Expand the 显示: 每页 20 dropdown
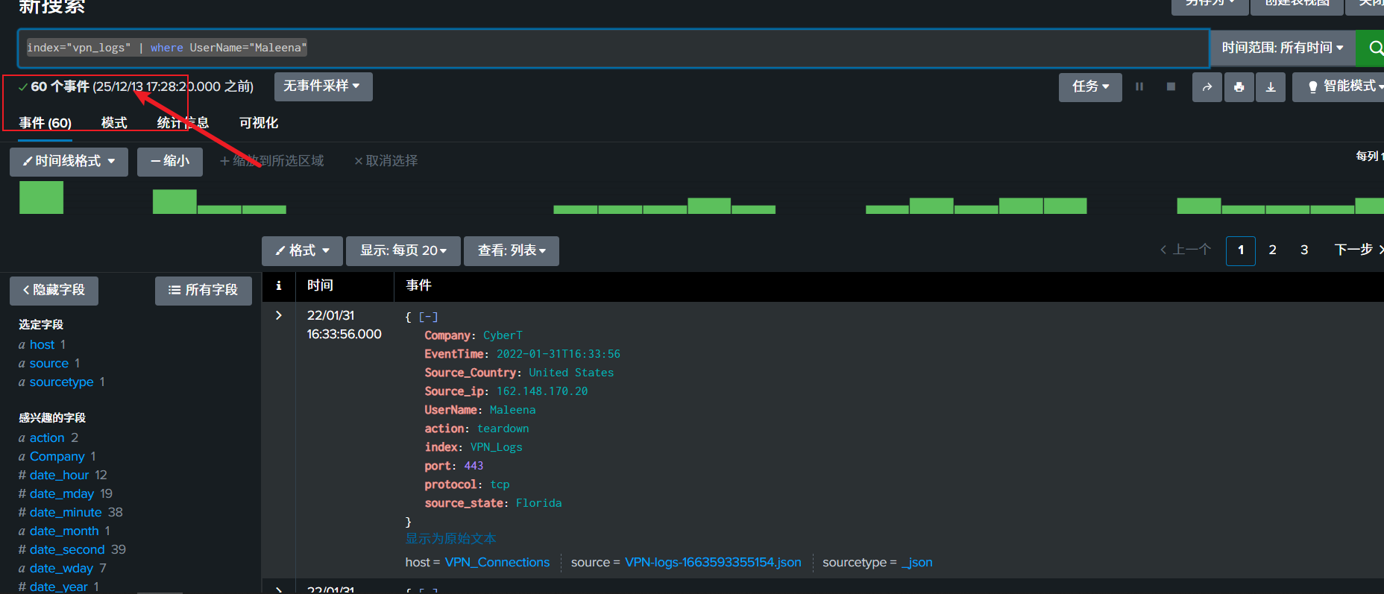Screen dimensions: 1384x594 403,250
